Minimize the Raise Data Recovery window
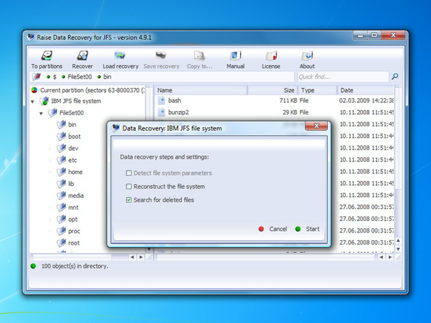The height and width of the screenshot is (323, 431). (x=360, y=35)
